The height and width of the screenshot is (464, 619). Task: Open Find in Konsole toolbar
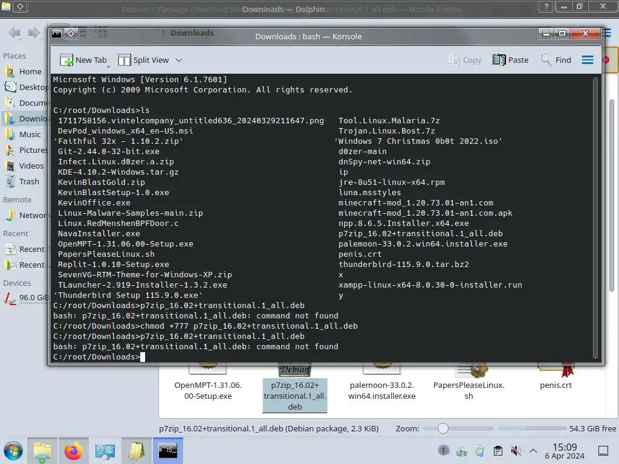pyautogui.click(x=556, y=60)
